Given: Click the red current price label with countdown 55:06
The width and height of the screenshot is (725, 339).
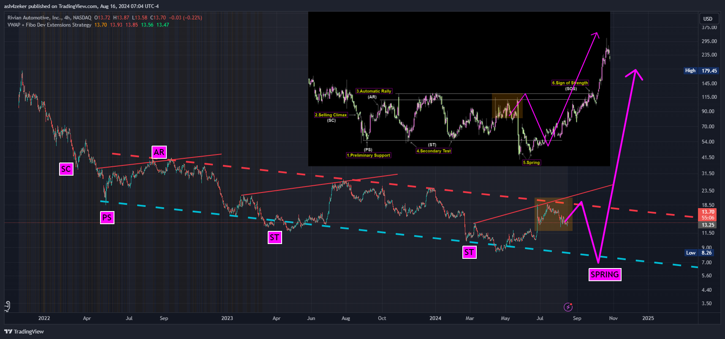Looking at the screenshot, I should (708, 215).
